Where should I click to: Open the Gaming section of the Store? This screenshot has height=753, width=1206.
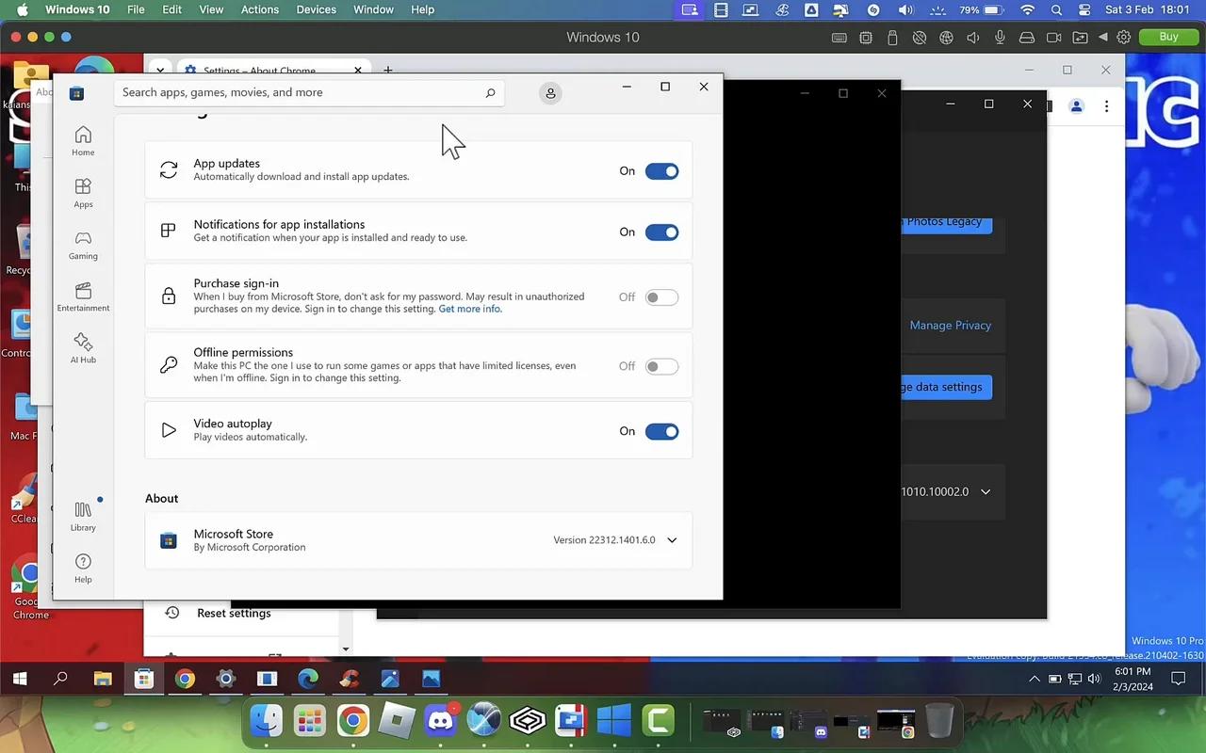(83, 247)
